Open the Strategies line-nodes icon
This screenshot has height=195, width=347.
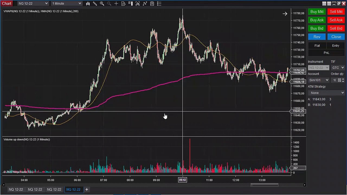pyautogui.click(x=145, y=4)
